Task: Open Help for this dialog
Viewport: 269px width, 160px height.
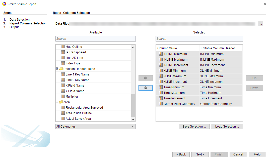Action: (x=257, y=154)
